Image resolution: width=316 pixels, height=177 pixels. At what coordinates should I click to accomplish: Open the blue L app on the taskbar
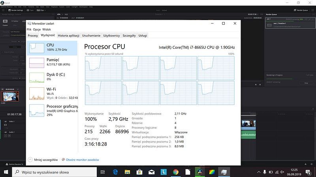(164, 172)
